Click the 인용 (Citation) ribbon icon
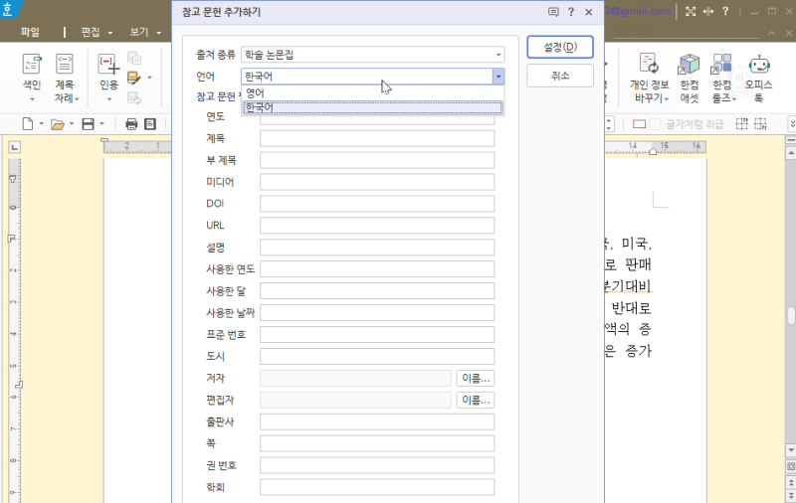The width and height of the screenshot is (796, 503). pyautogui.click(x=108, y=65)
